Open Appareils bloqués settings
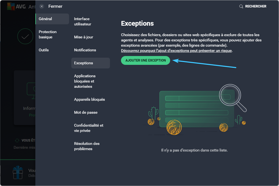279x186 pixels. (x=90, y=99)
